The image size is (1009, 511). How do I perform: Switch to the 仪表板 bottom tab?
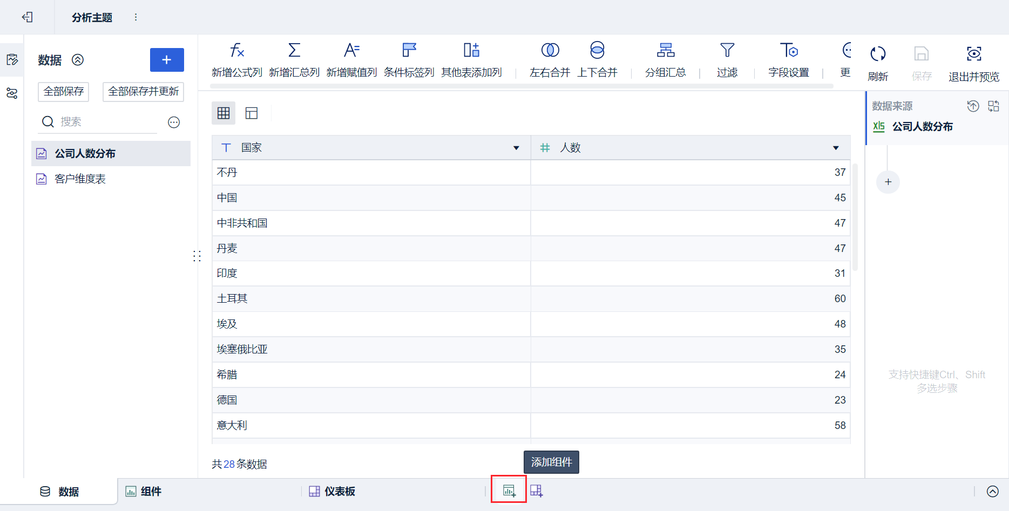coord(332,492)
